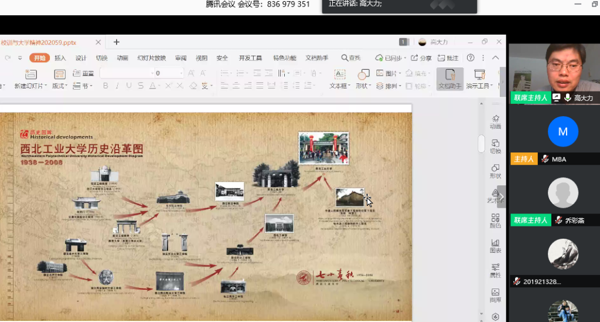Toggle bold text formatting

tap(105, 86)
